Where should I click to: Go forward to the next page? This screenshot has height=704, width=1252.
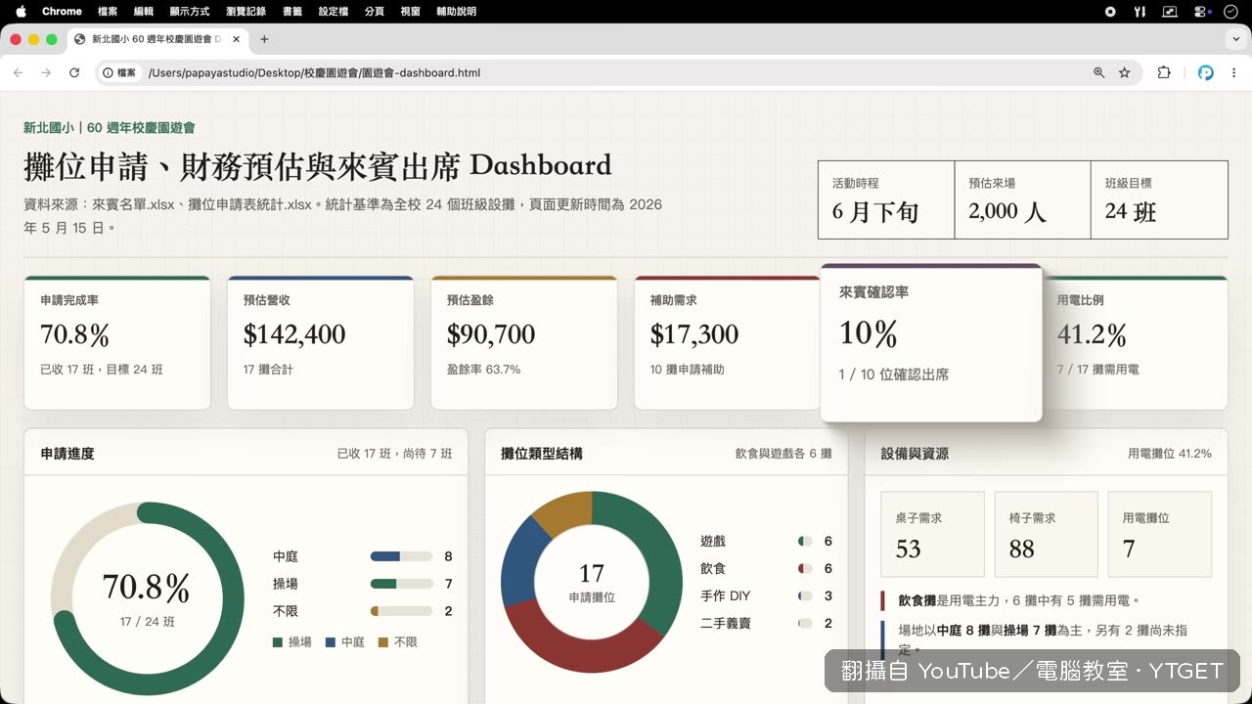pos(46,72)
